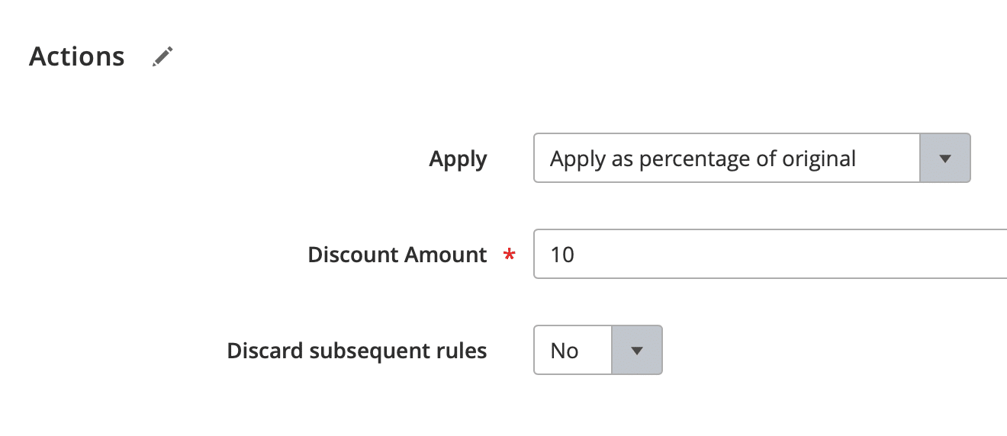Click the word 'original' in the Apply dropdown
This screenshot has height=436, width=1007.
pos(825,159)
